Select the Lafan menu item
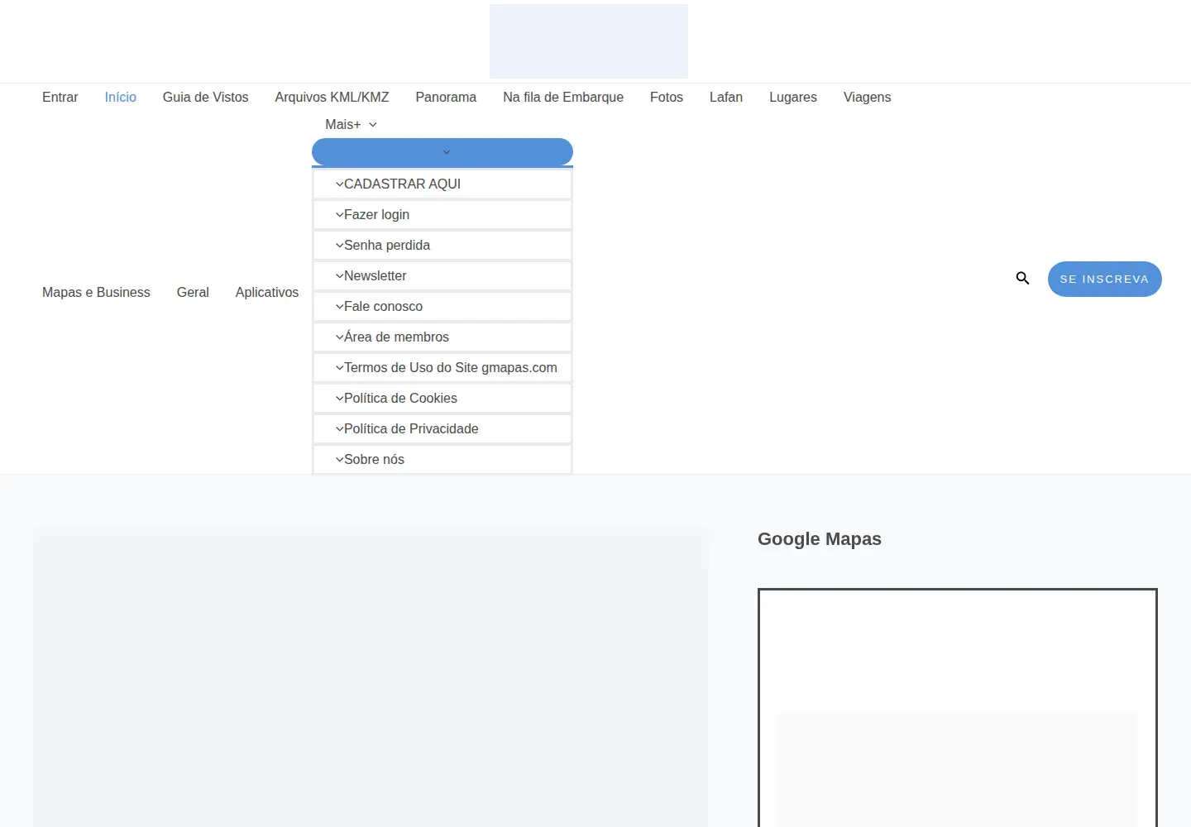1191x827 pixels. (x=726, y=98)
